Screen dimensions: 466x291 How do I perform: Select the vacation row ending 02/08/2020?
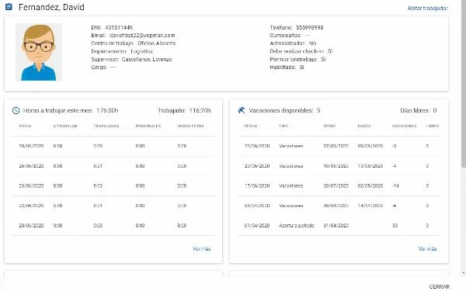coord(339,186)
